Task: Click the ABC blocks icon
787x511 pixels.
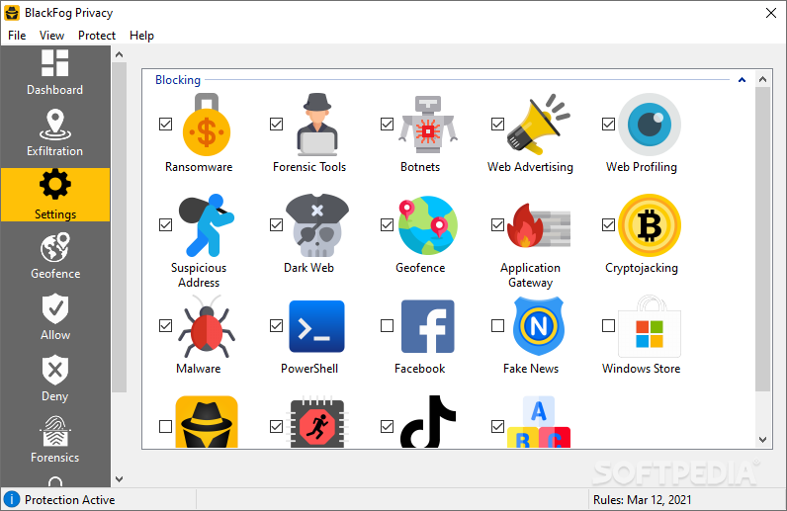Action: [539, 422]
